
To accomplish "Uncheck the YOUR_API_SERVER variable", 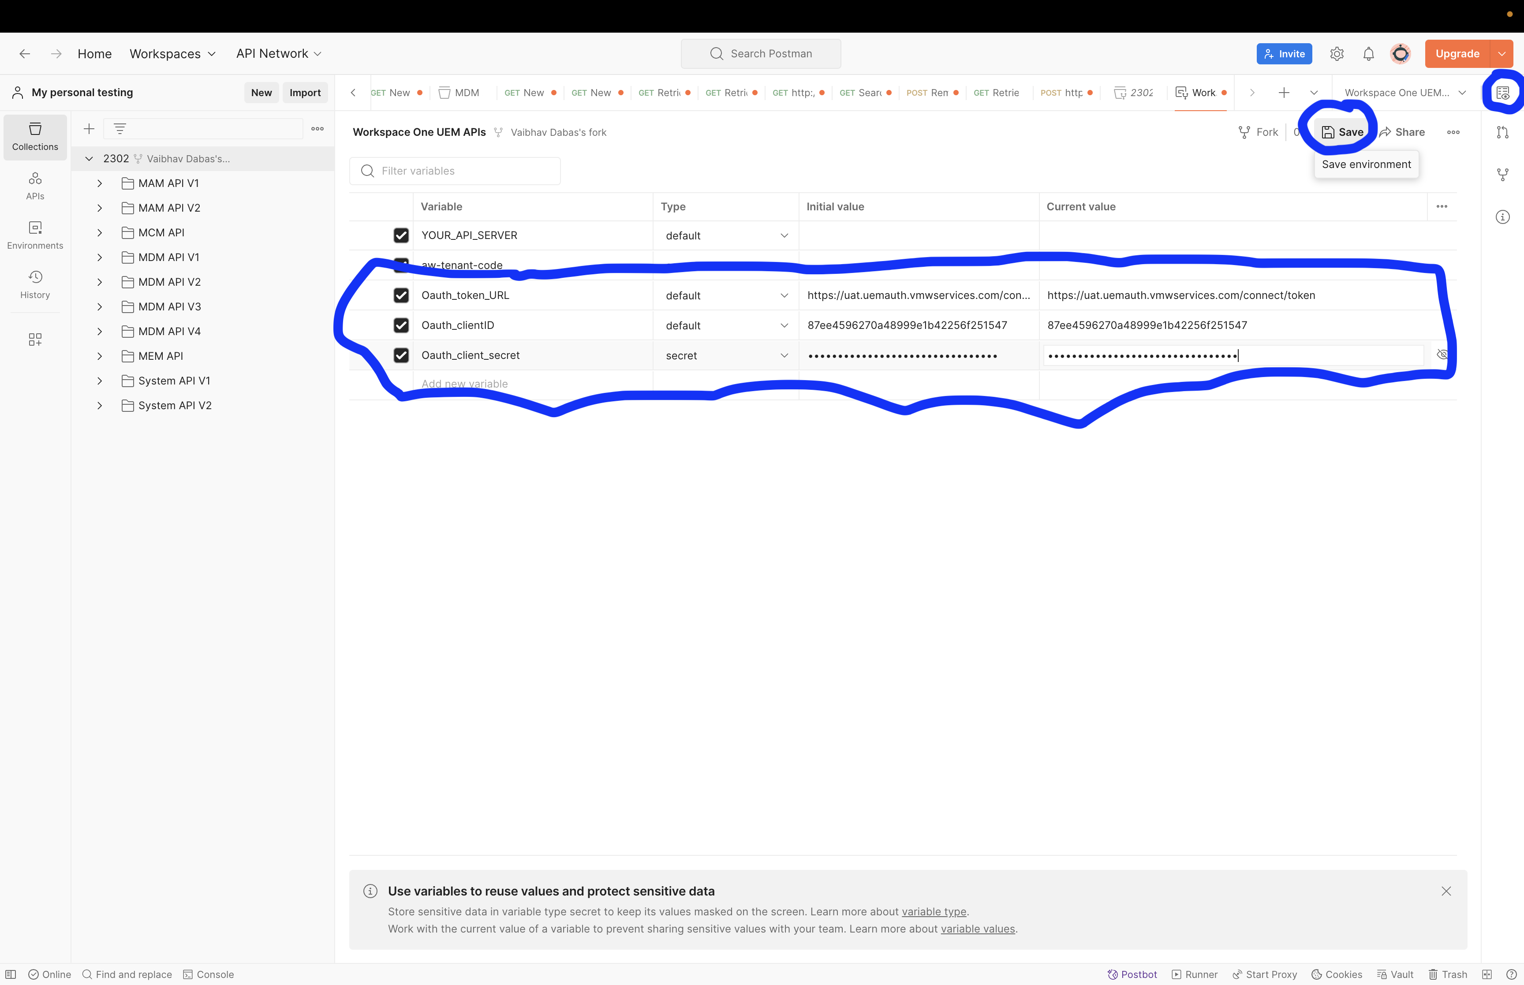I will [x=401, y=235].
